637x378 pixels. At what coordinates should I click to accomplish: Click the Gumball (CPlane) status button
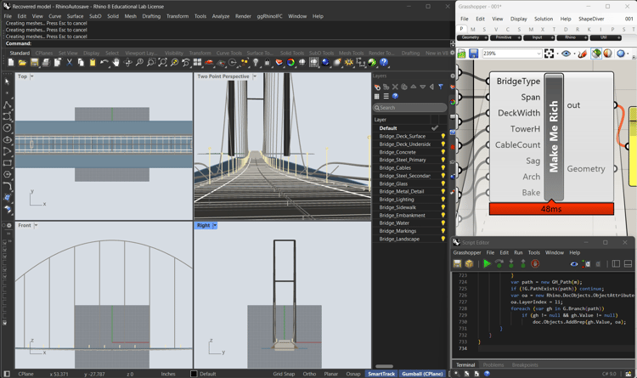[422, 374]
